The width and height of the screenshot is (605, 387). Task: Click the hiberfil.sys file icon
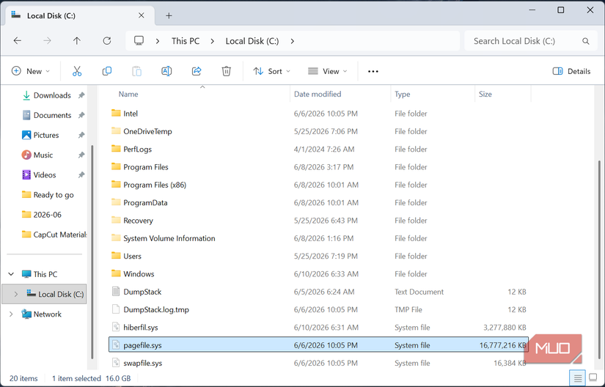(116, 327)
